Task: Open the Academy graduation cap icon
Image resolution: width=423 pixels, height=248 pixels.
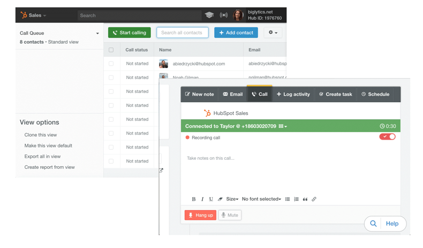Action: click(x=209, y=15)
